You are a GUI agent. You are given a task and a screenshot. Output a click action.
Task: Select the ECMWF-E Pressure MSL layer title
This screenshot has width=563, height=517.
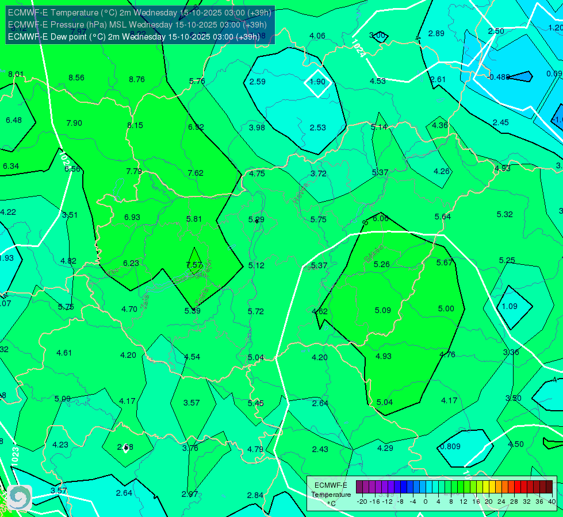click(x=137, y=25)
